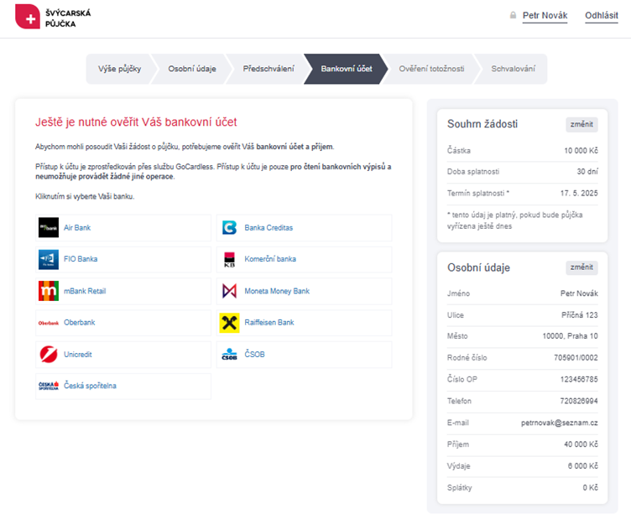Select ČSOB link
Image resolution: width=631 pixels, height=524 pixels.
click(x=255, y=355)
